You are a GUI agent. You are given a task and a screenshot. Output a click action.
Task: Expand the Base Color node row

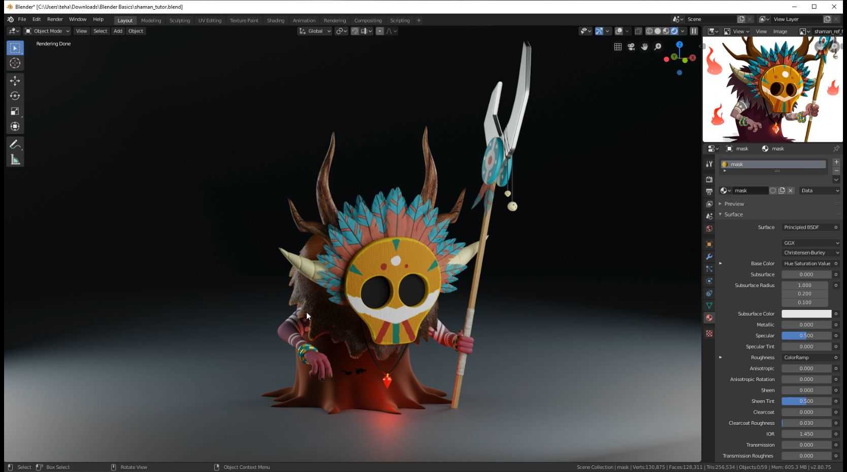[720, 263]
